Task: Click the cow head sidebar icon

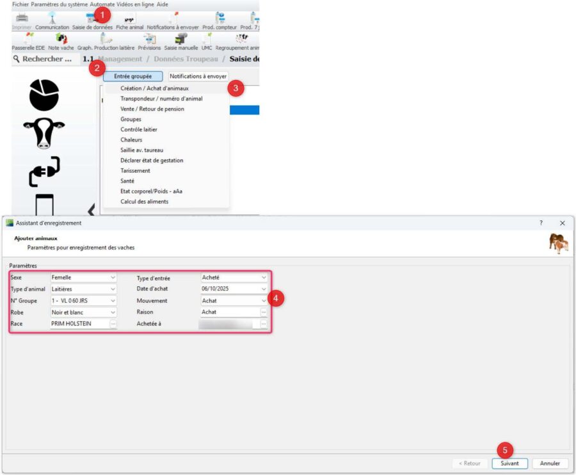Action: [x=44, y=133]
